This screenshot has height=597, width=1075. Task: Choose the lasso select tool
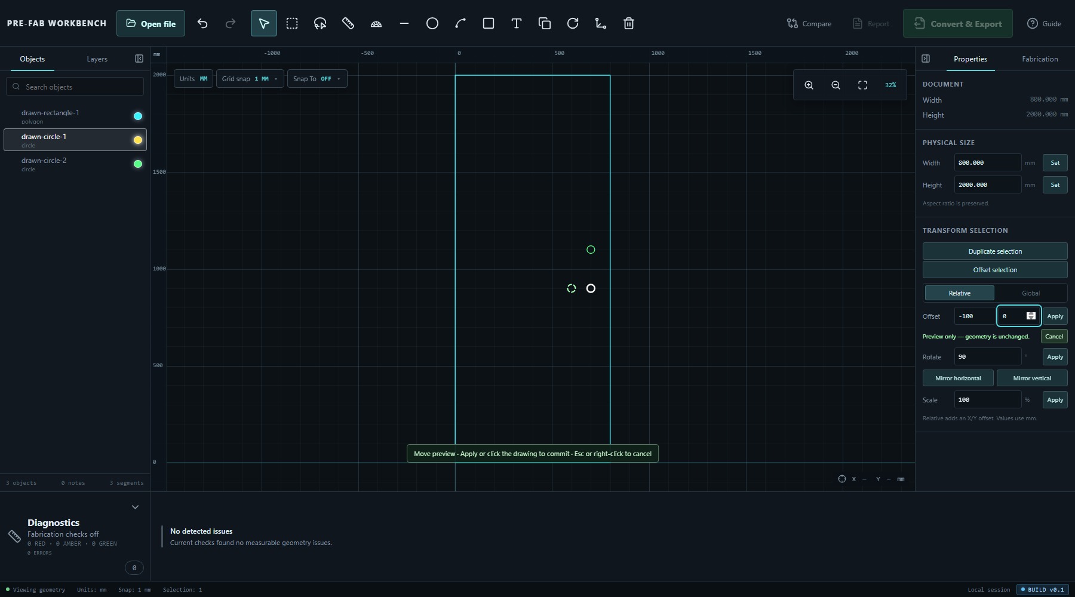click(320, 23)
